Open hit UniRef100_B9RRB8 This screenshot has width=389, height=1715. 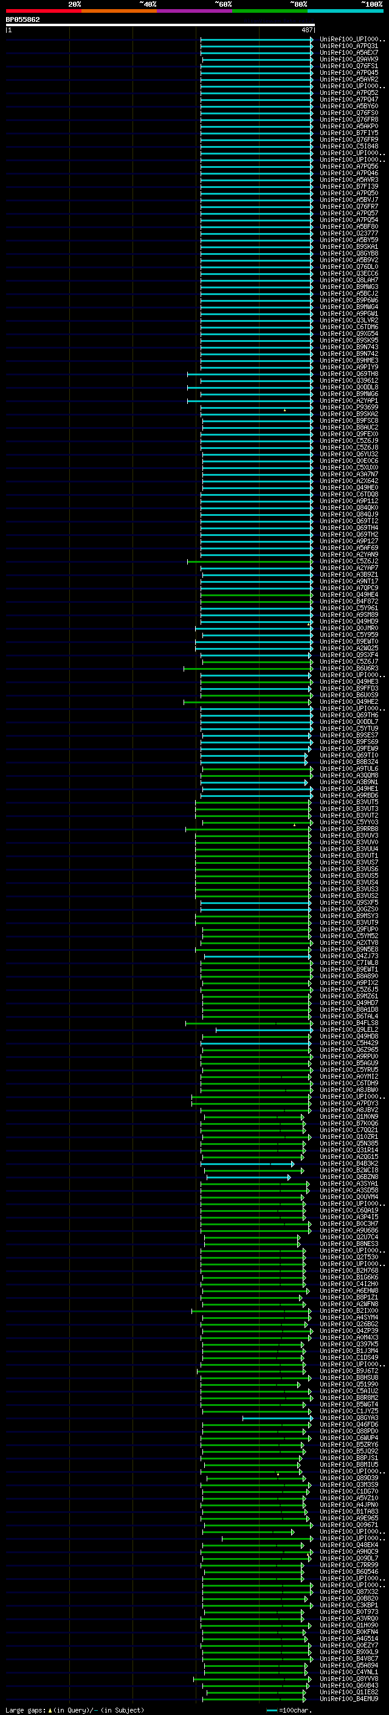[349, 829]
